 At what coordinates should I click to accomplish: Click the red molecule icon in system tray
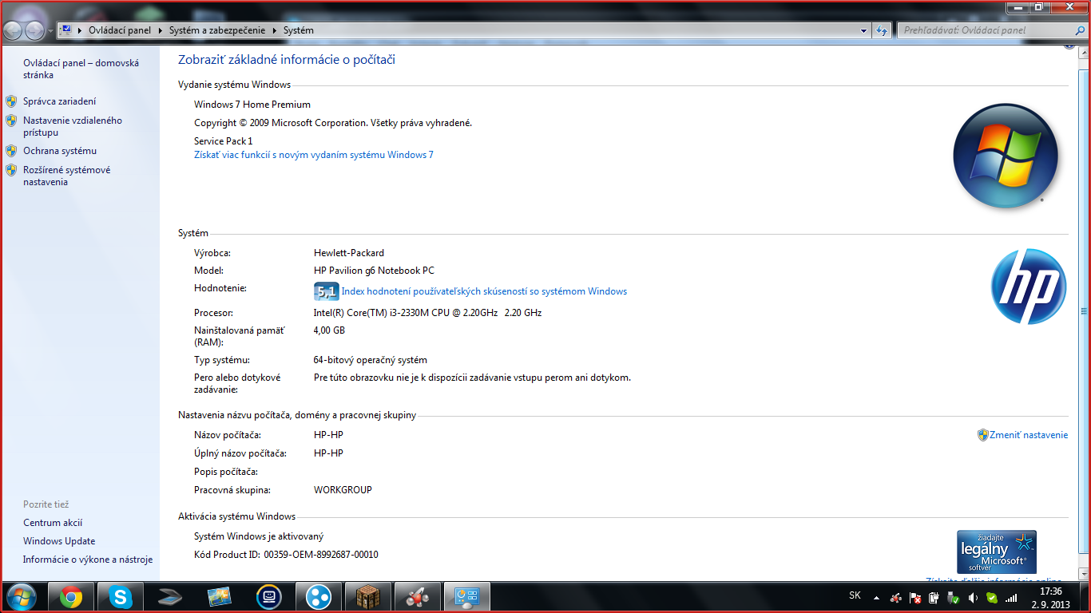pyautogui.click(x=897, y=597)
